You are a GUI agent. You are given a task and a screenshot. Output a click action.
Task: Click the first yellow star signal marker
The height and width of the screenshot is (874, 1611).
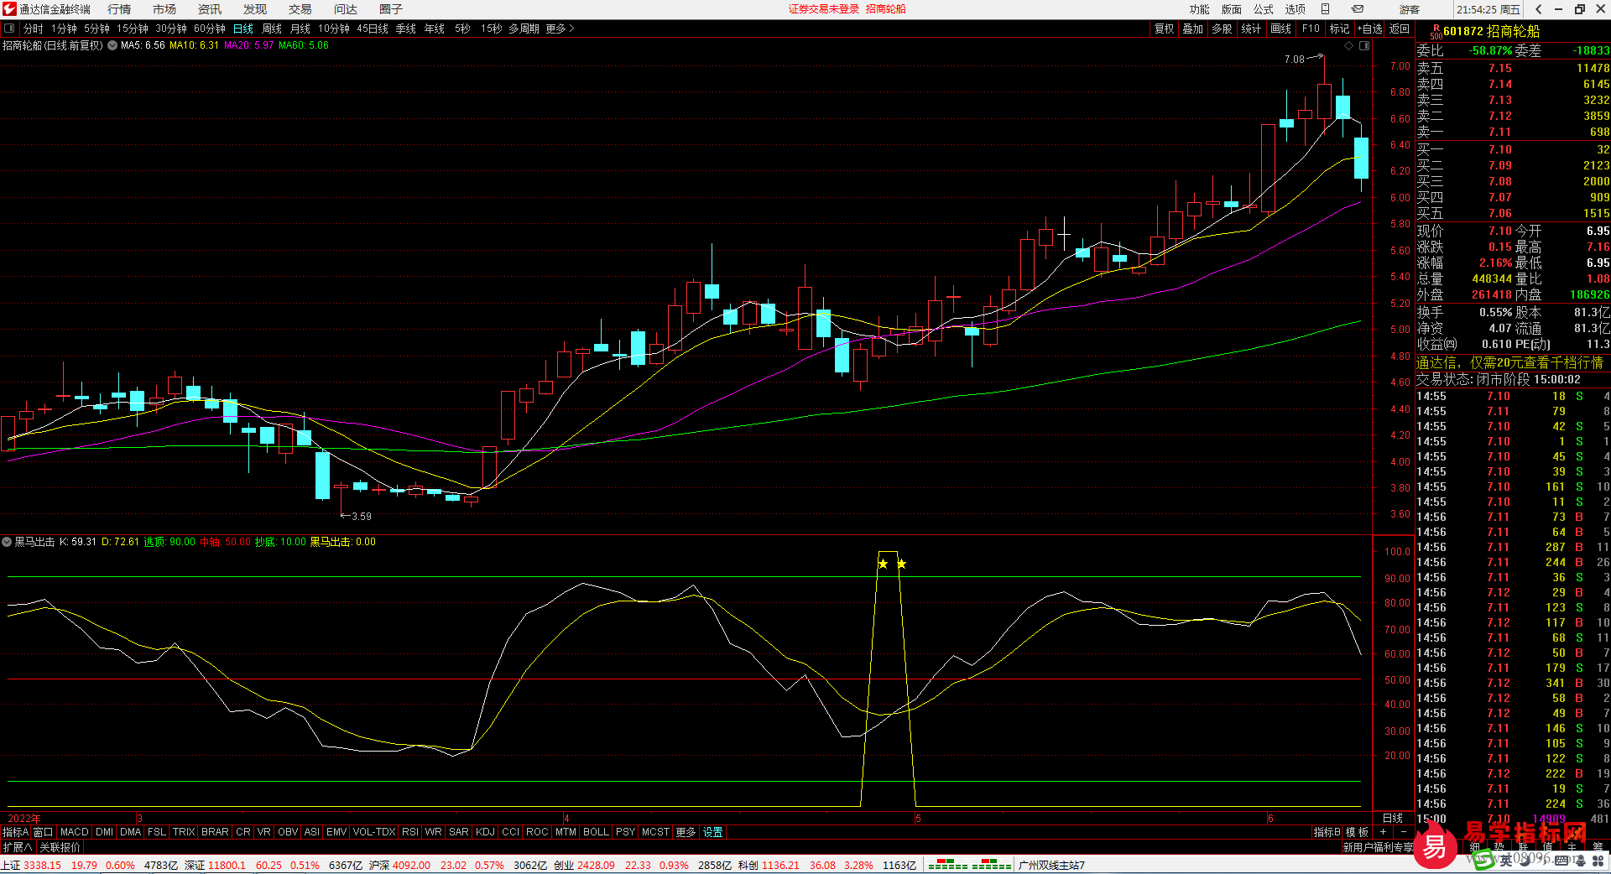(883, 564)
